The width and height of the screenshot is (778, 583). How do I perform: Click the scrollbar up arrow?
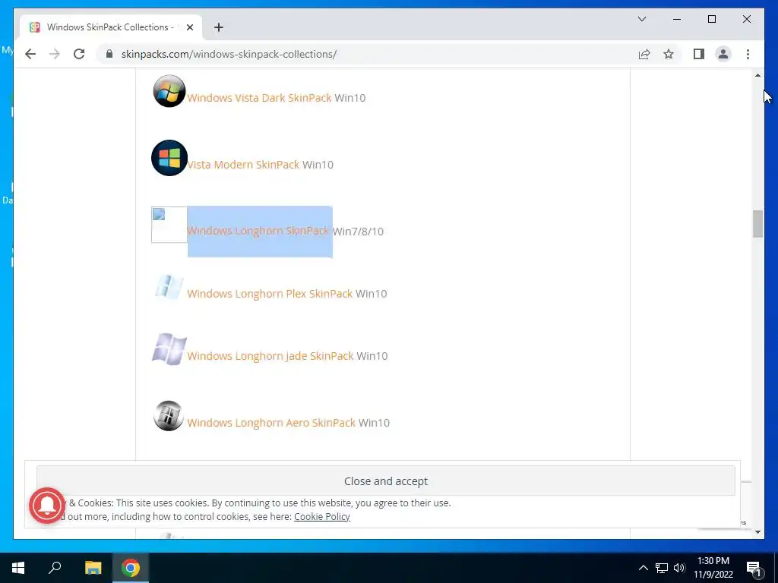pyautogui.click(x=757, y=75)
